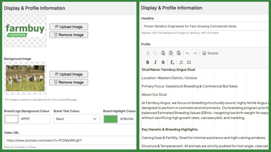
Task: Click the 'Brand Text Colour' label
Action: click(x=67, y=111)
